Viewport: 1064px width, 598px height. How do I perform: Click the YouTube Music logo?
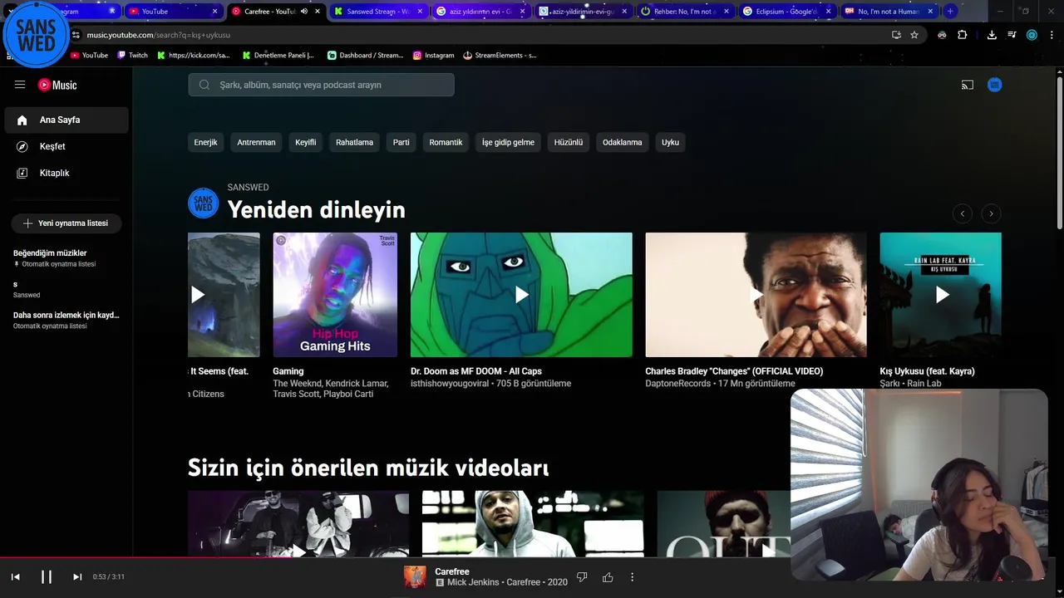57,85
